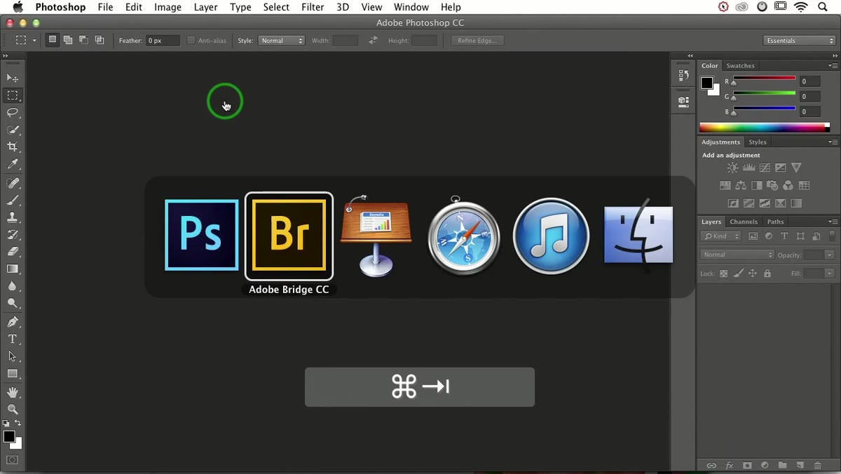This screenshot has width=841, height=474.
Task: Choose iTunes icon in app switcher
Action: click(x=551, y=236)
